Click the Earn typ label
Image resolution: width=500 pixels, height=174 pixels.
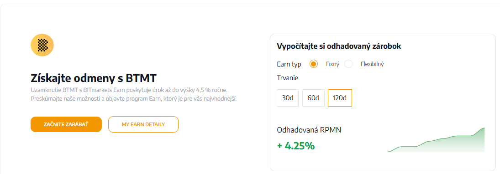[289, 64]
